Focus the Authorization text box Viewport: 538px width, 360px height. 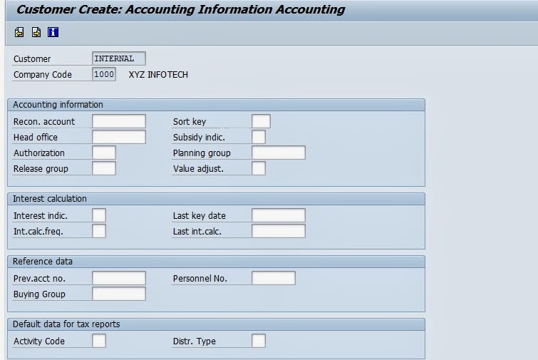pos(104,153)
